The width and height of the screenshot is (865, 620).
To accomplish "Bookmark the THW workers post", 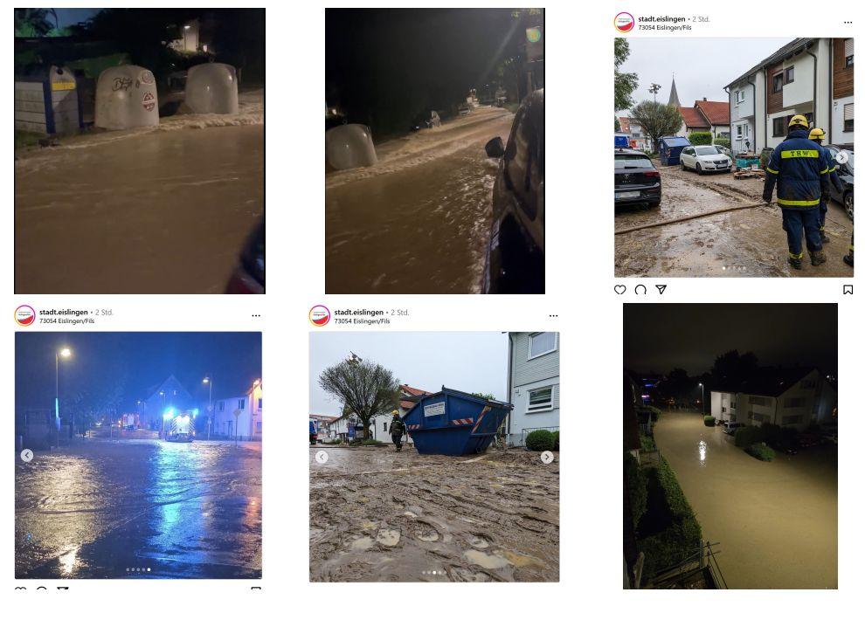I will (848, 290).
